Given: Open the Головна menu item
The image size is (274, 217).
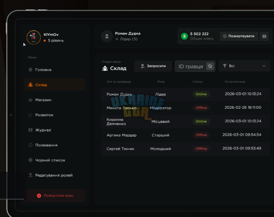Looking at the screenshot, I should tap(55, 70).
